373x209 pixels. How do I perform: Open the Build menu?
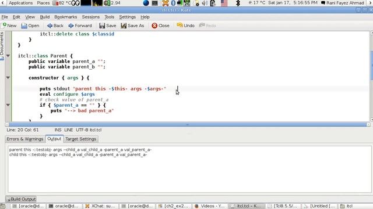(45, 17)
